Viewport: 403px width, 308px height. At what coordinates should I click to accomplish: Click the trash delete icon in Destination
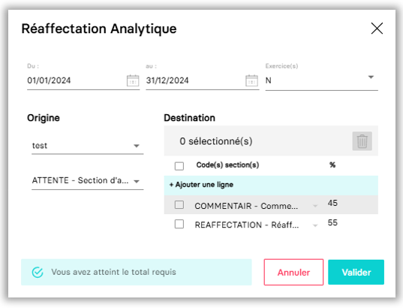coord(362,141)
